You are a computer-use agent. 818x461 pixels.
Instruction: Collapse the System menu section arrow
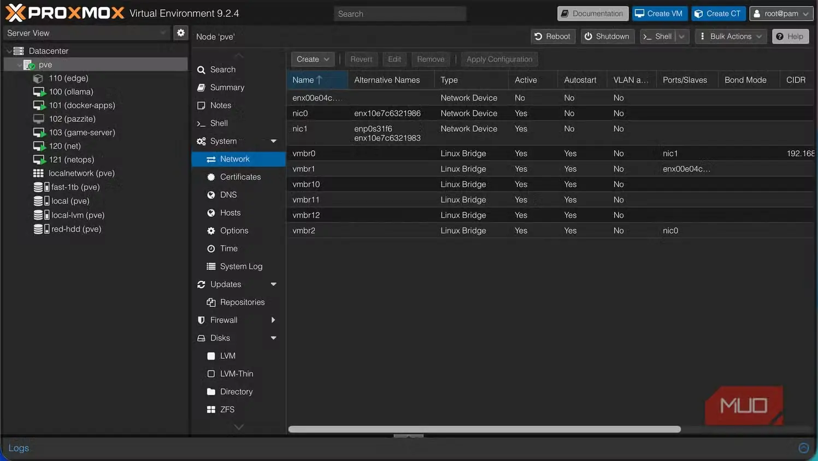[x=274, y=141]
